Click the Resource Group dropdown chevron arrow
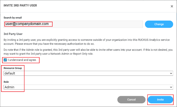 click(171, 73)
